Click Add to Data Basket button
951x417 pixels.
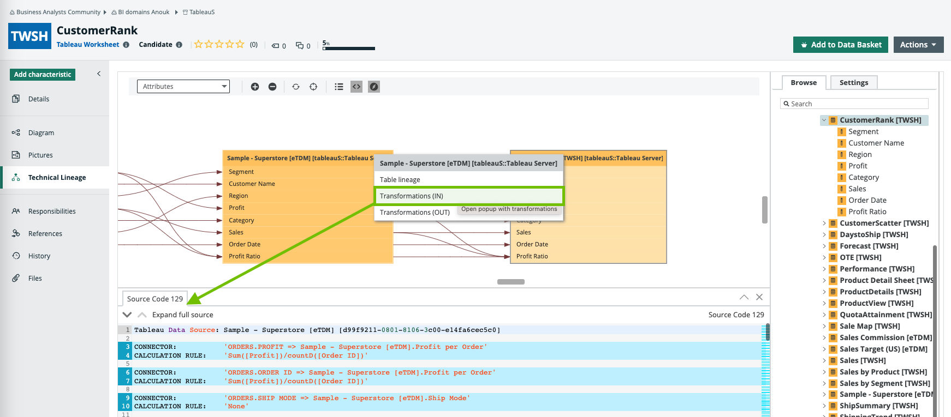[x=840, y=45]
